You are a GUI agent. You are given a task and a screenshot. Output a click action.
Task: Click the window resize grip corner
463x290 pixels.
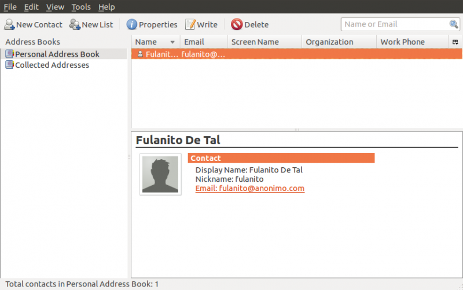(x=460, y=287)
